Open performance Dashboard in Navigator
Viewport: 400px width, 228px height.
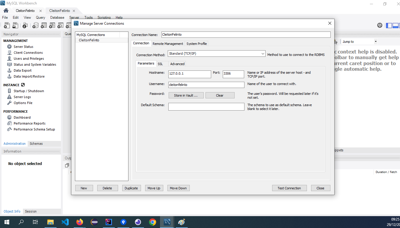(22, 117)
